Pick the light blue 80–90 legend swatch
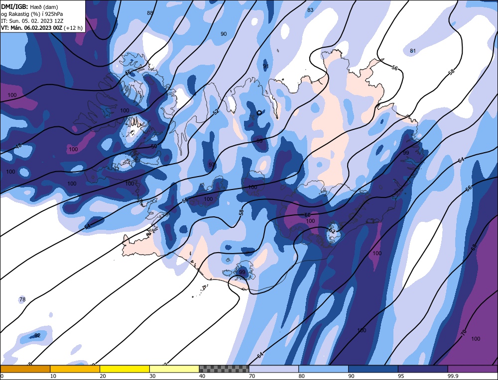The width and height of the screenshot is (498, 380). [323, 369]
